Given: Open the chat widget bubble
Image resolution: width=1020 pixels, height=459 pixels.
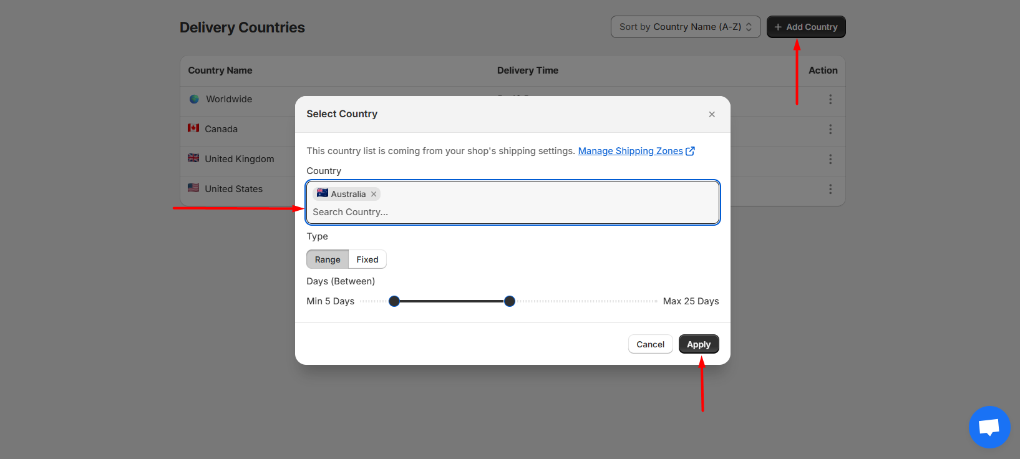Looking at the screenshot, I should click(x=989, y=427).
